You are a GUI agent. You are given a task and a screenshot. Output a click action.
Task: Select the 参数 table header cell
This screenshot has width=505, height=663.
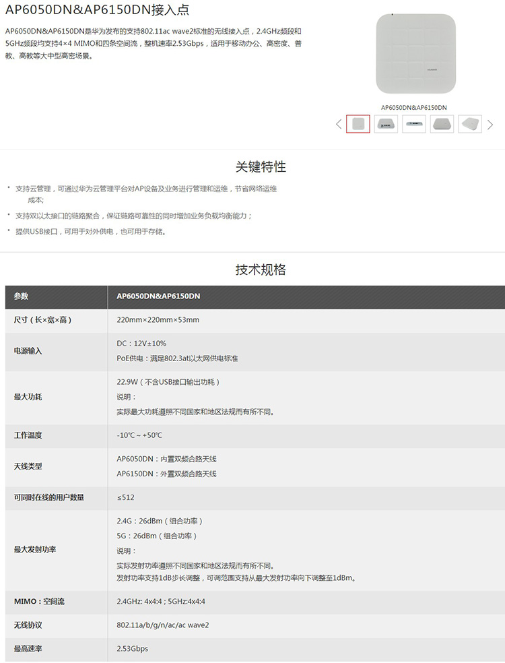56,297
